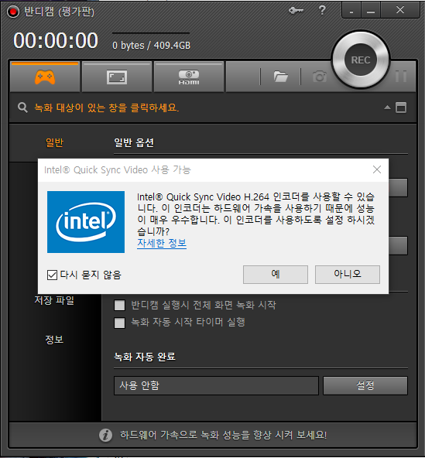Close the Intel Quick Sync Video dialog
Viewport: 425px width, 458px height.
[x=377, y=169]
